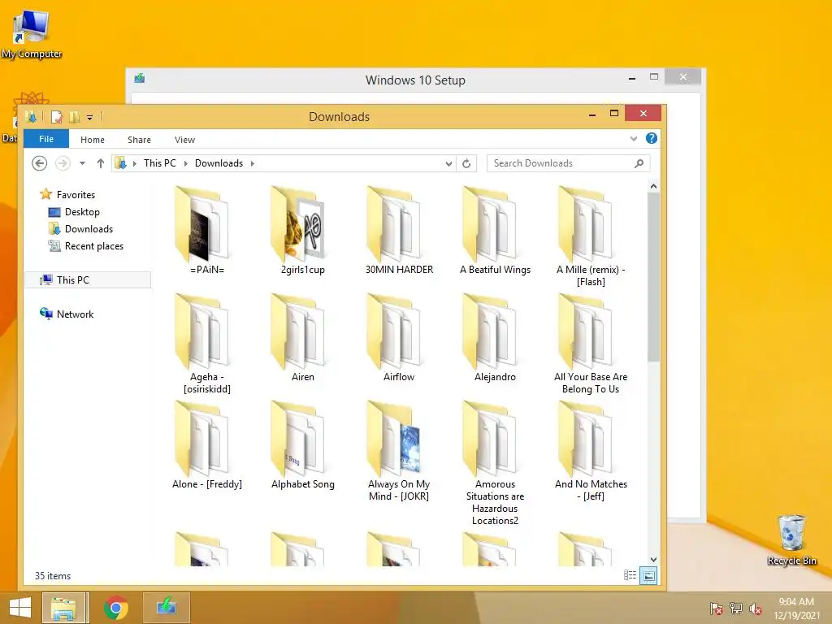
Task: Switch to large icons view layout
Action: tap(648, 575)
